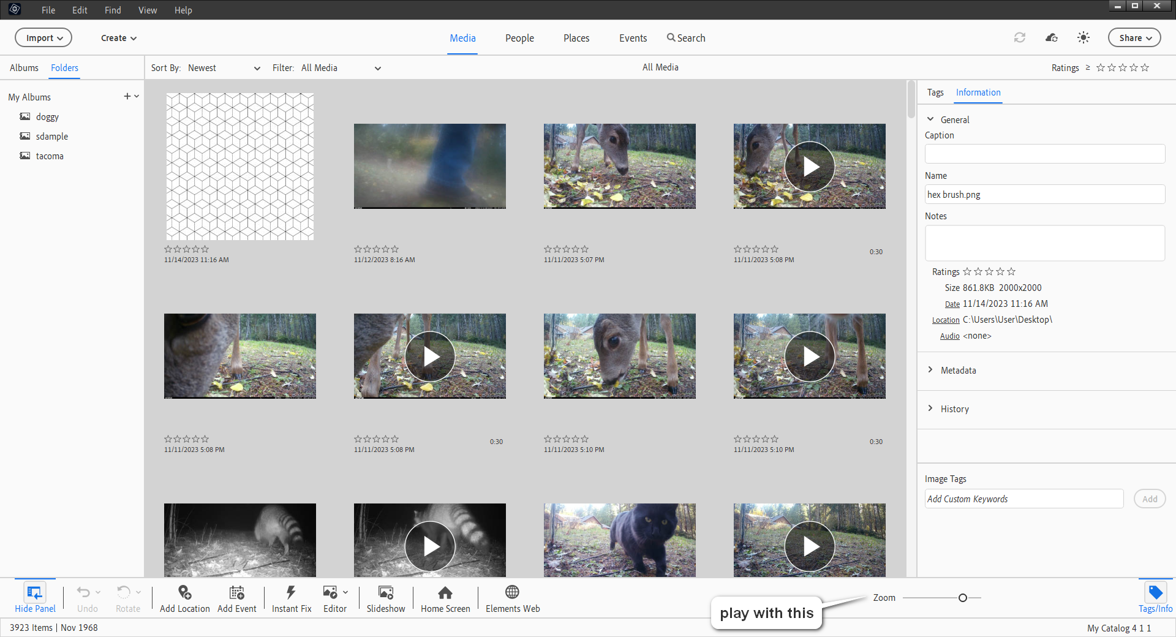
Task: Switch to the People tab
Action: tap(519, 37)
